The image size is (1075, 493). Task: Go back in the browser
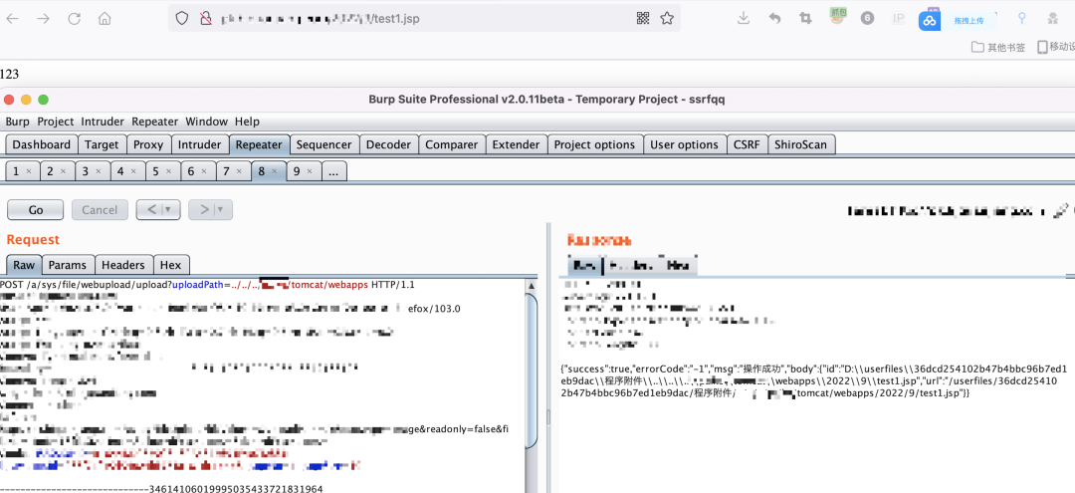[12, 19]
